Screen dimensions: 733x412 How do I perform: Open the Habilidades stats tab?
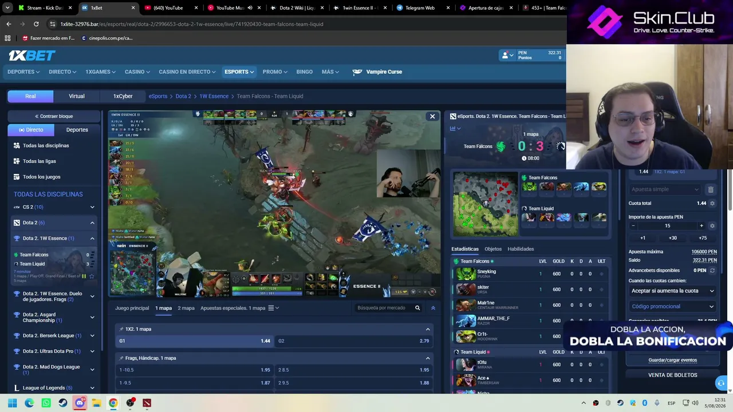tap(521, 249)
